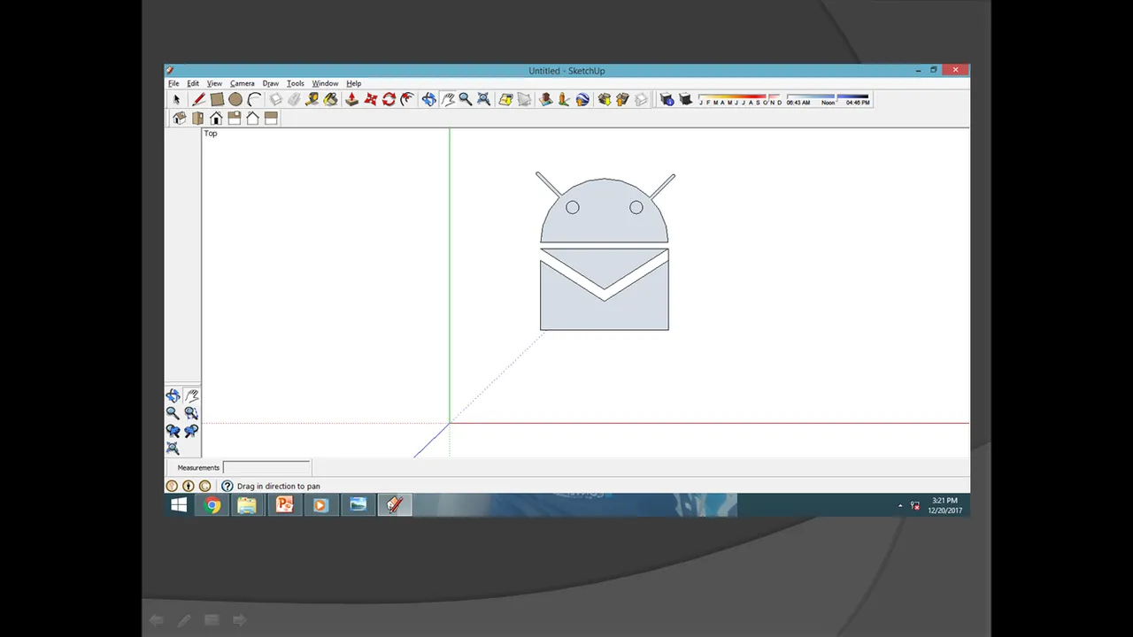Click the Offset tool

pyautogui.click(x=407, y=100)
